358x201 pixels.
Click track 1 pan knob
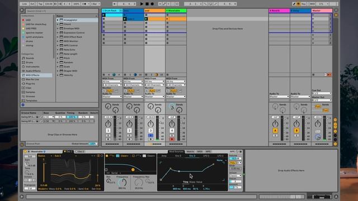[108, 124]
